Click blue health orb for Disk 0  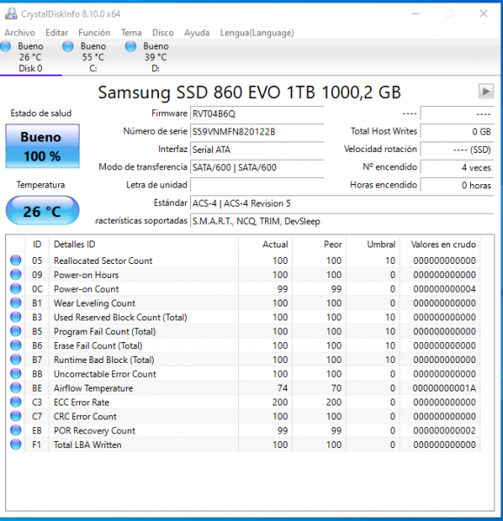coord(6,46)
